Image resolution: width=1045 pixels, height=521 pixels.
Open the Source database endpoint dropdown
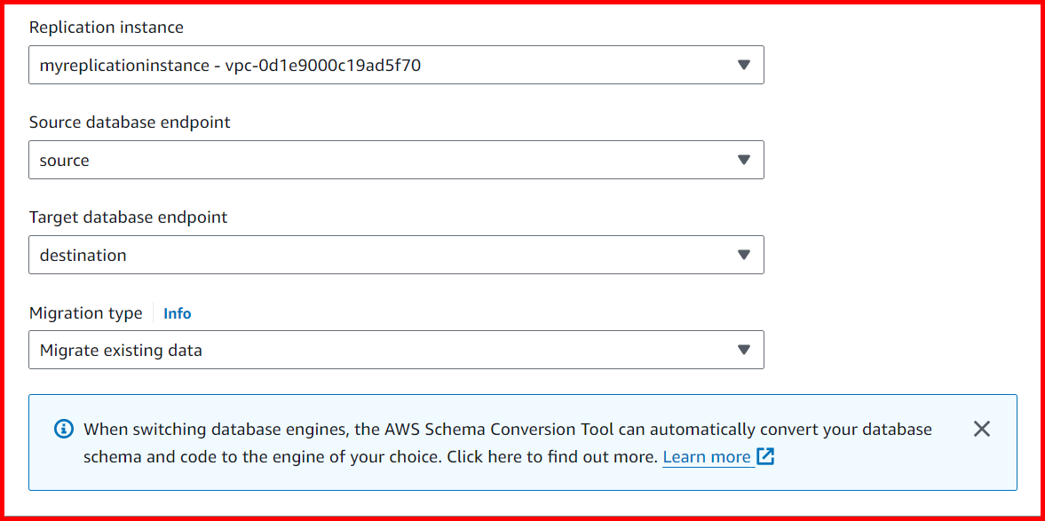pyautogui.click(x=395, y=160)
